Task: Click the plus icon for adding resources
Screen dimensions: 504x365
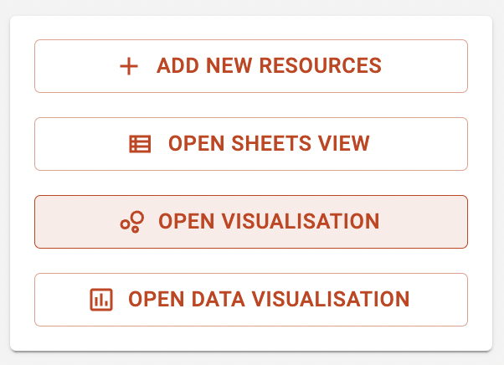Action: [x=129, y=66]
